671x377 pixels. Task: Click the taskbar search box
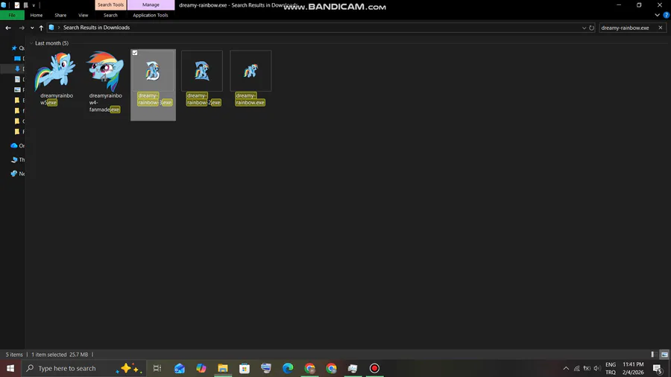coord(84,368)
